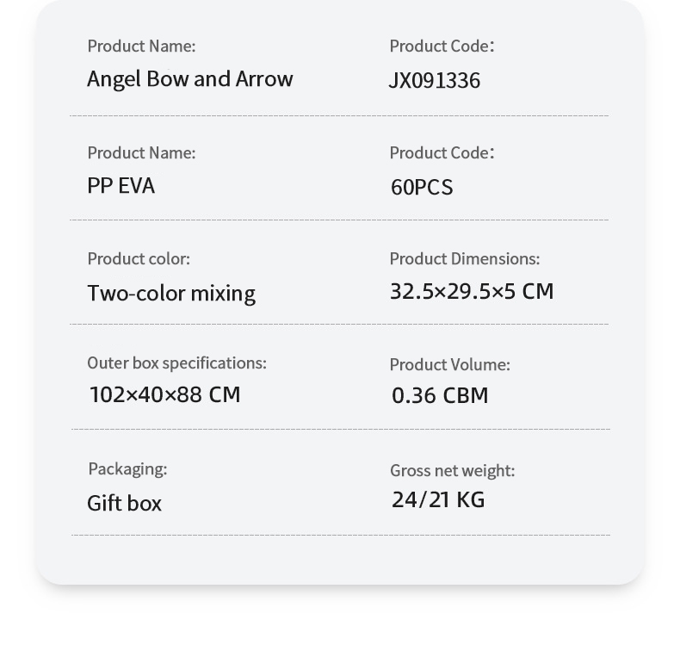This screenshot has width=680, height=657.
Task: Click the PP EVA material value
Action: click(121, 186)
